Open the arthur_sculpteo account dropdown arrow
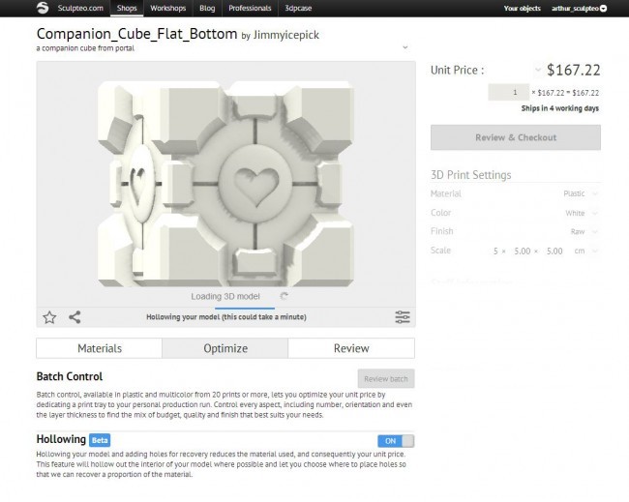The image size is (629, 502). pos(603,9)
